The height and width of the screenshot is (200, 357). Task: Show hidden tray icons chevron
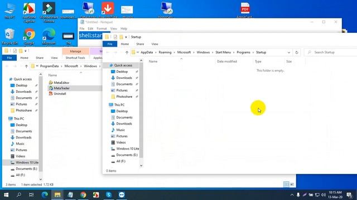coord(292,195)
